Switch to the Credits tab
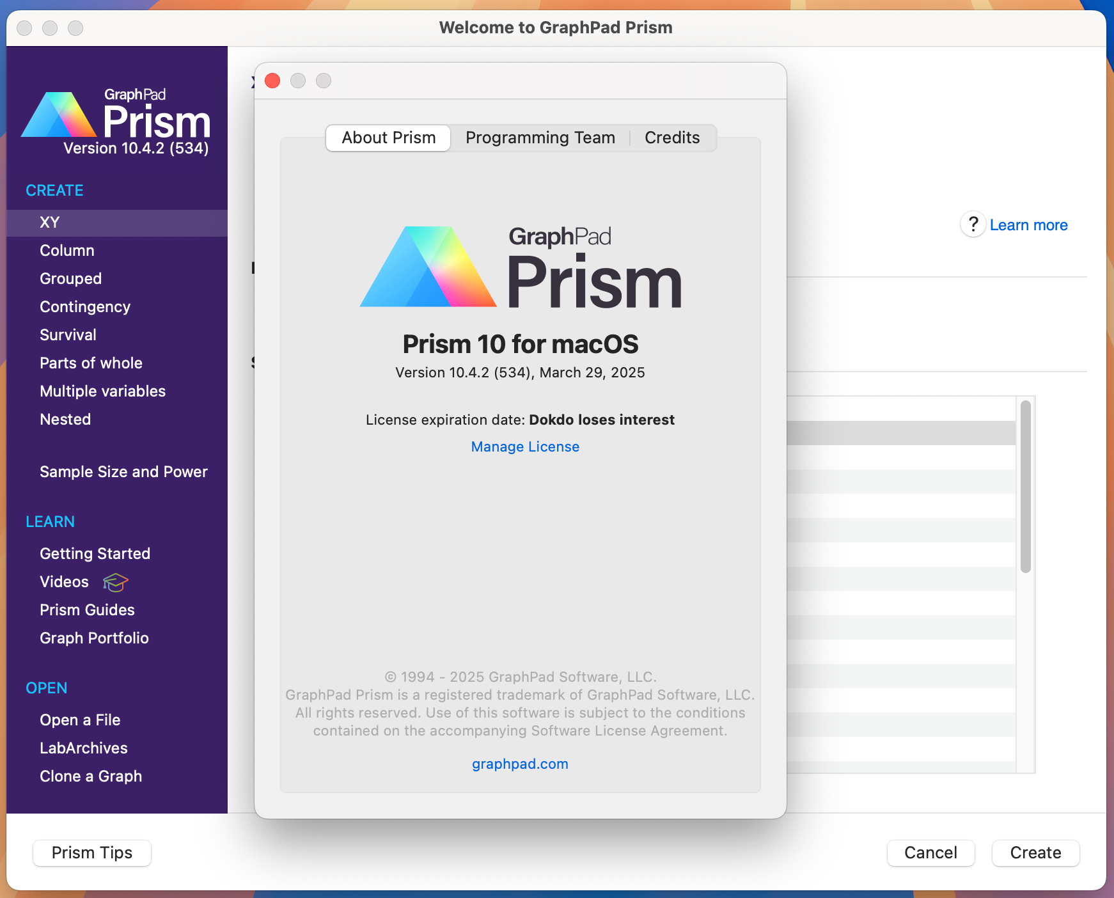This screenshot has height=898, width=1114. pyautogui.click(x=672, y=137)
